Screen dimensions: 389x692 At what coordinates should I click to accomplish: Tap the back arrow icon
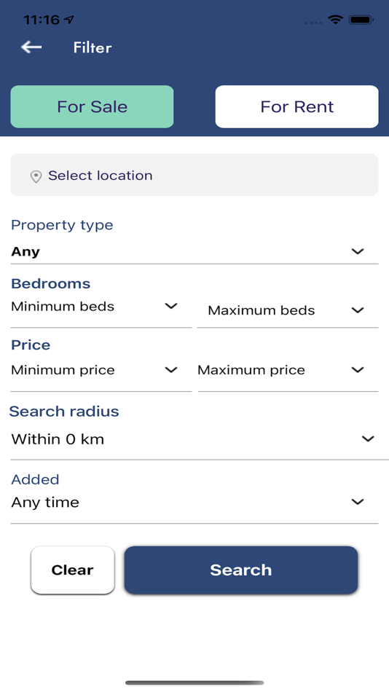click(x=31, y=47)
